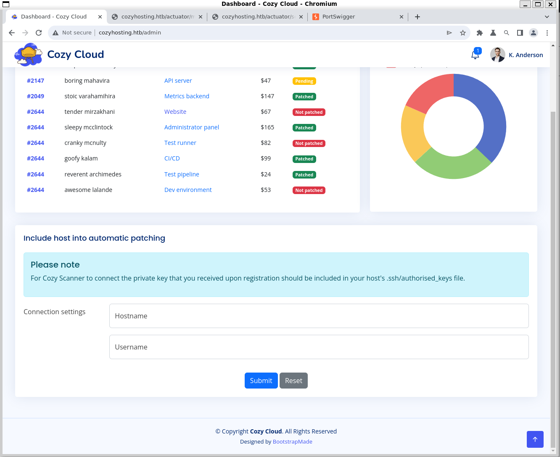Click the yellow donut chart segment

413,134
